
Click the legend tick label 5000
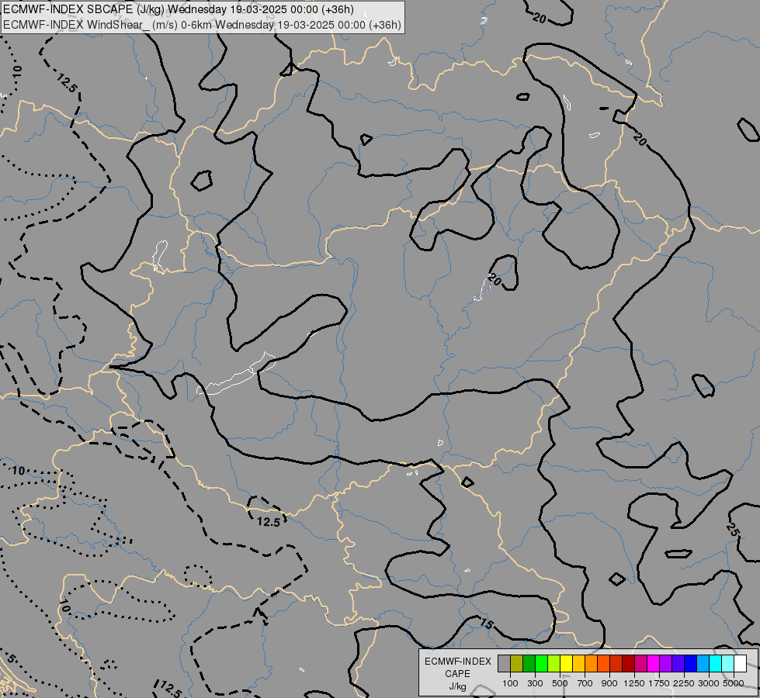click(x=734, y=683)
